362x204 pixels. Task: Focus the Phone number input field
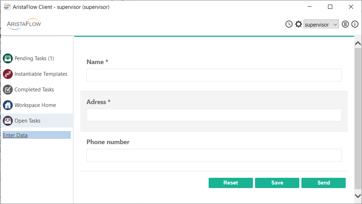click(x=214, y=155)
